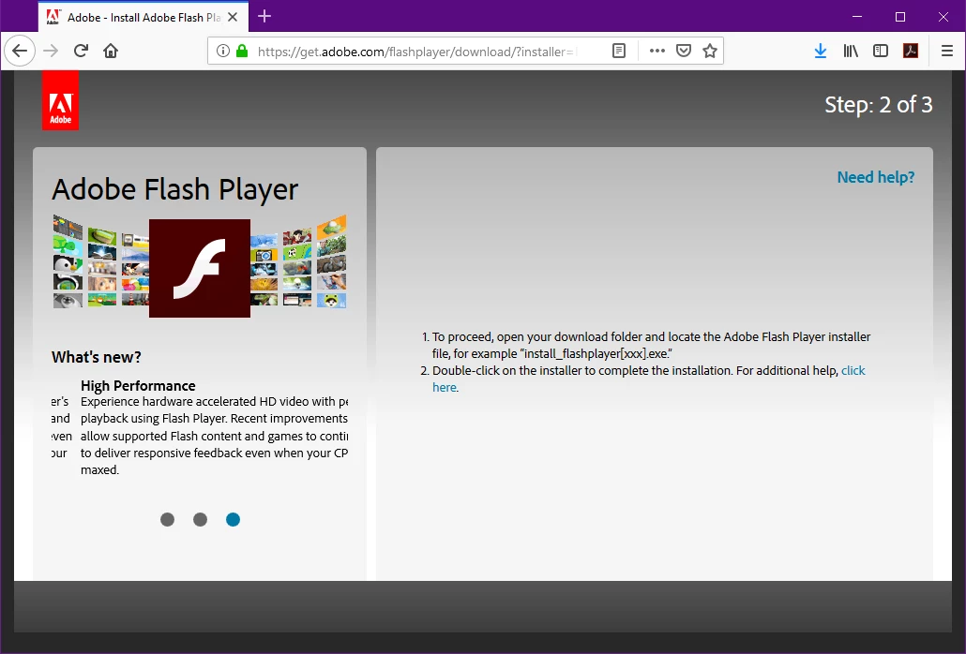Screen dimensions: 966x654
Task: Save page to Pocket
Action: 684,51
